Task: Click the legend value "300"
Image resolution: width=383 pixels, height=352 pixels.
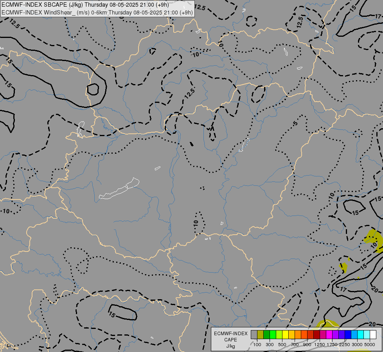Action: tap(270, 345)
